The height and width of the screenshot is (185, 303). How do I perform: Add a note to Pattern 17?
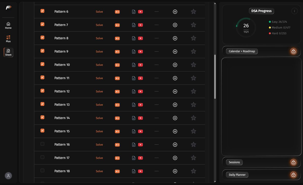coord(175,158)
